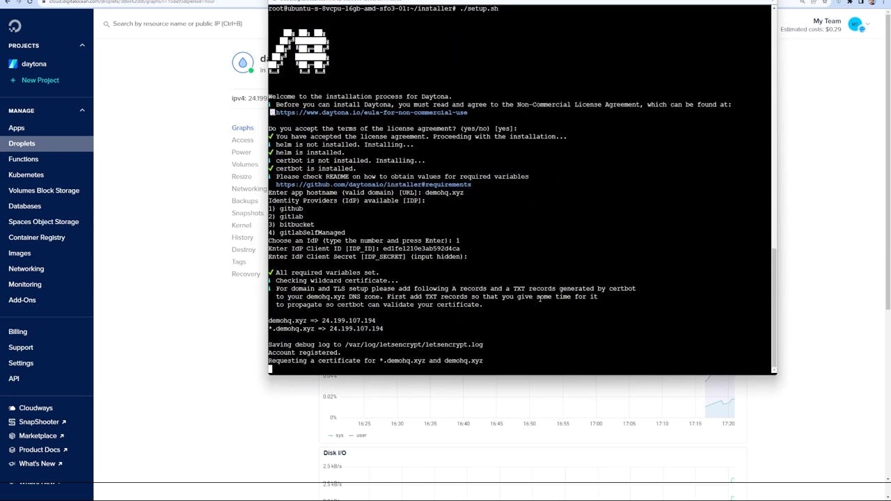Open the Resize tab of droplet
Image resolution: width=891 pixels, height=501 pixels.
(242, 177)
